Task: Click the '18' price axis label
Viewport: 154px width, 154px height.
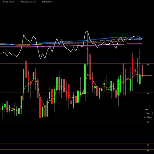Action: click(148, 122)
